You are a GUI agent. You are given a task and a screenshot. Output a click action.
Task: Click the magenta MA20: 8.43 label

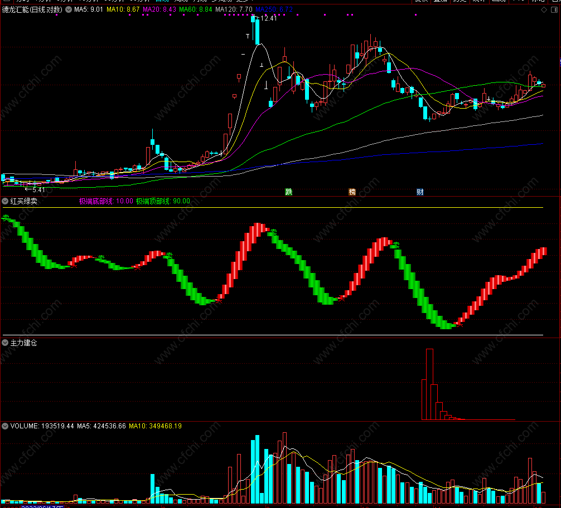coord(159,9)
